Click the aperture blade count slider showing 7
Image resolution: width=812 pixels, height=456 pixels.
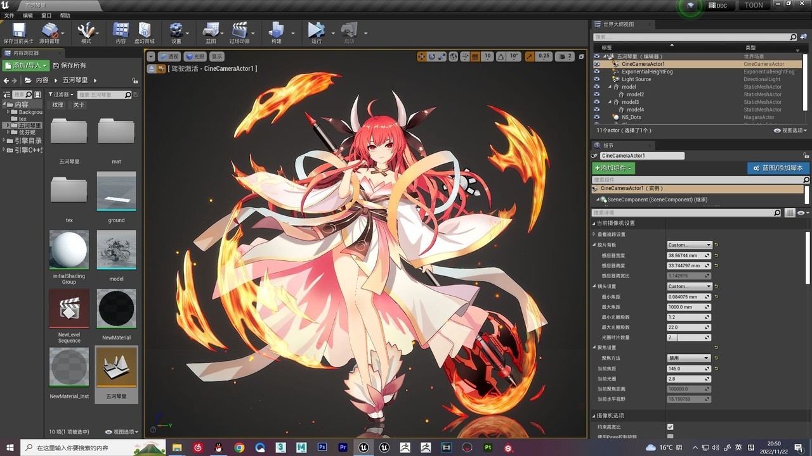click(689, 338)
